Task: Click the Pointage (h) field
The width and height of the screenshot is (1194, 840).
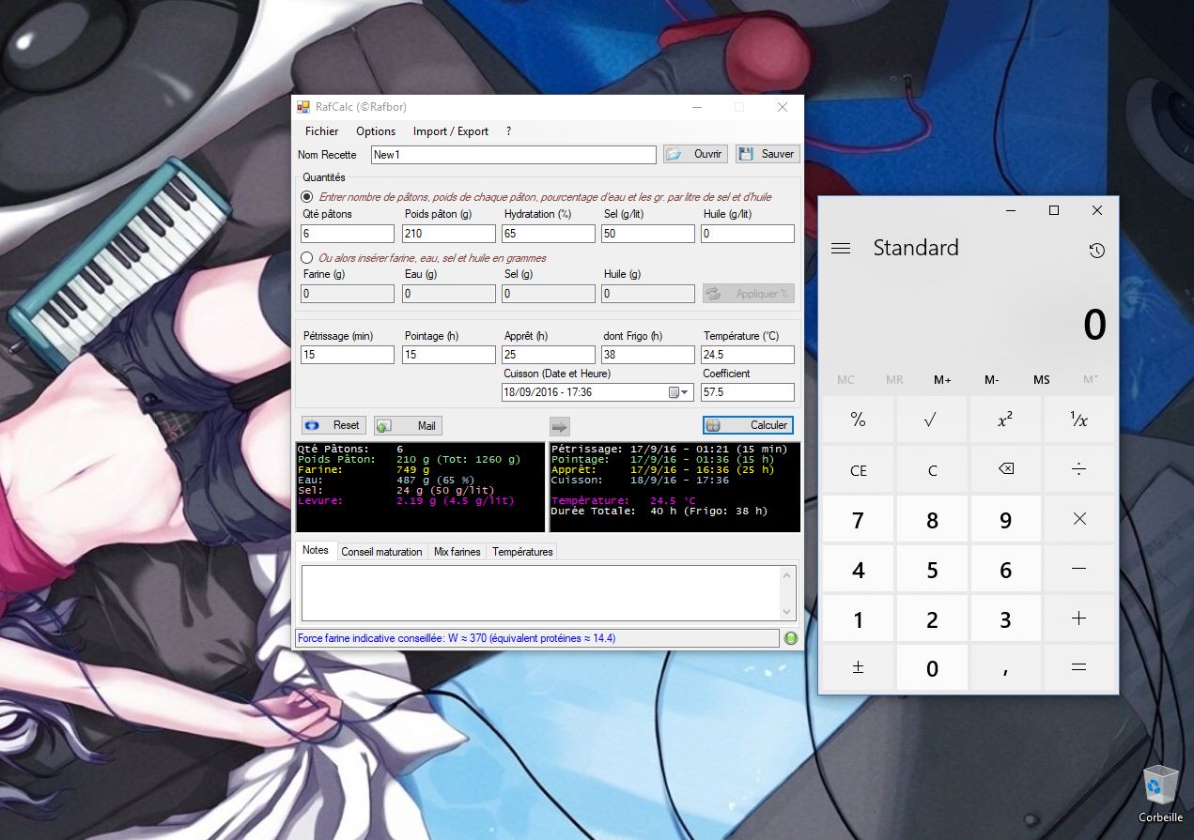Action: [x=449, y=355]
